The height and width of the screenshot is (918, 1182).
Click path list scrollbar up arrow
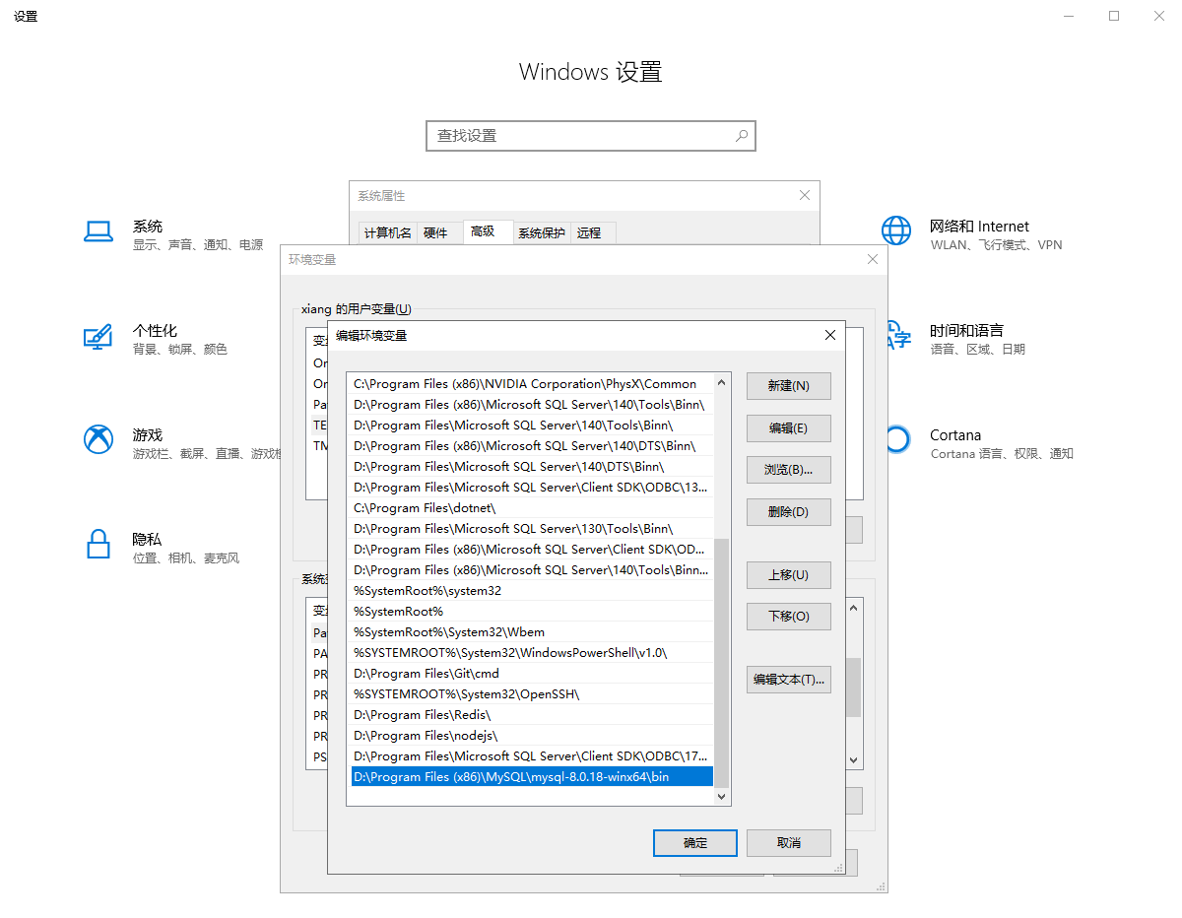722,383
